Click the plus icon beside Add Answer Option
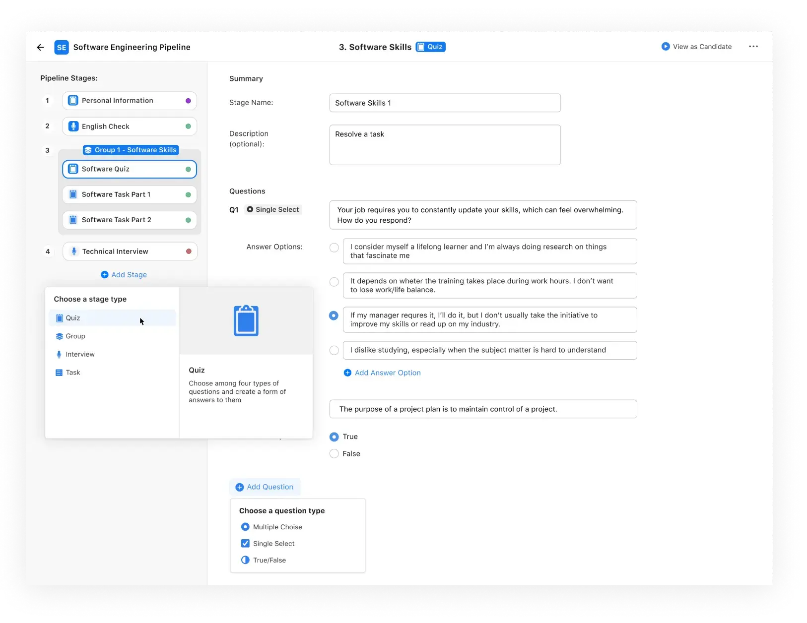 (347, 373)
